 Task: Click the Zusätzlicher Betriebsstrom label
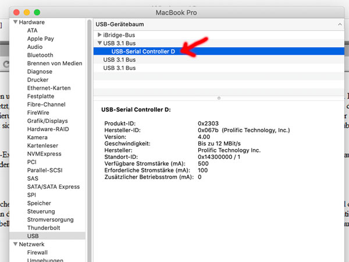(x=149, y=177)
